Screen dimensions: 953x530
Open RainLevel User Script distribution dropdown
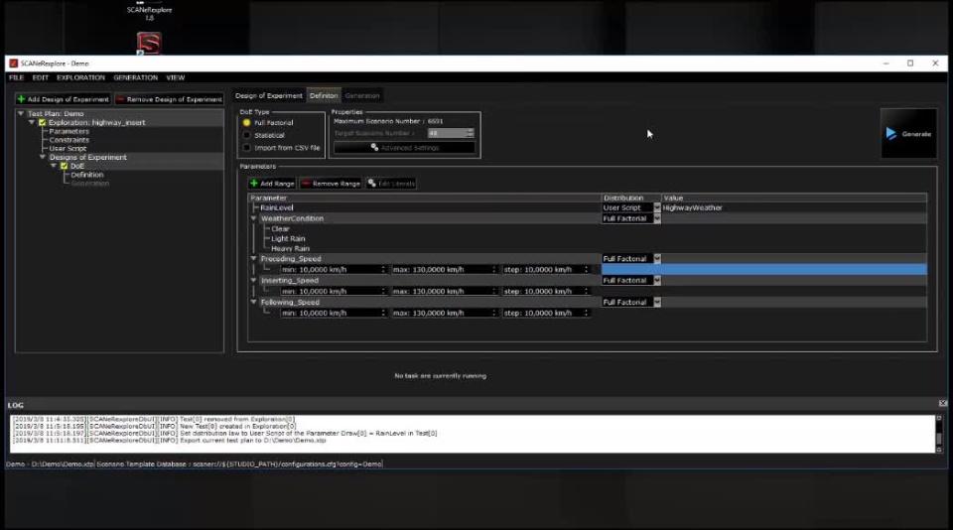coord(657,207)
